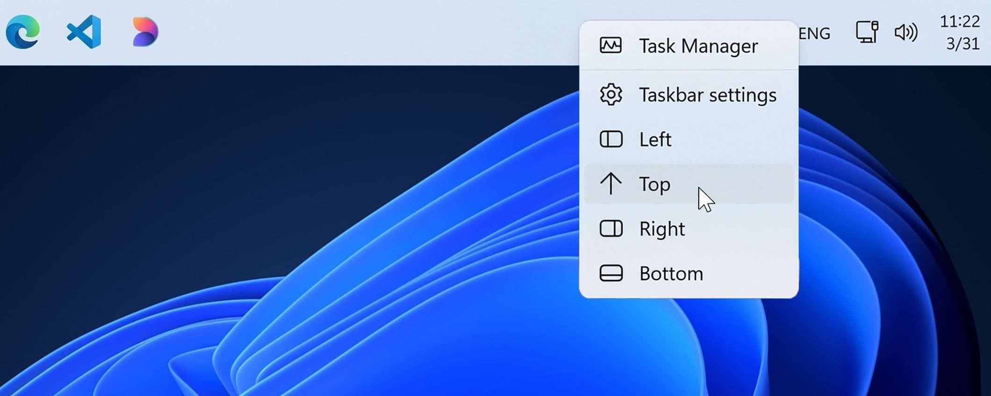Choose Taskbar settings menu entry
The width and height of the screenshot is (991, 396).
689,95
